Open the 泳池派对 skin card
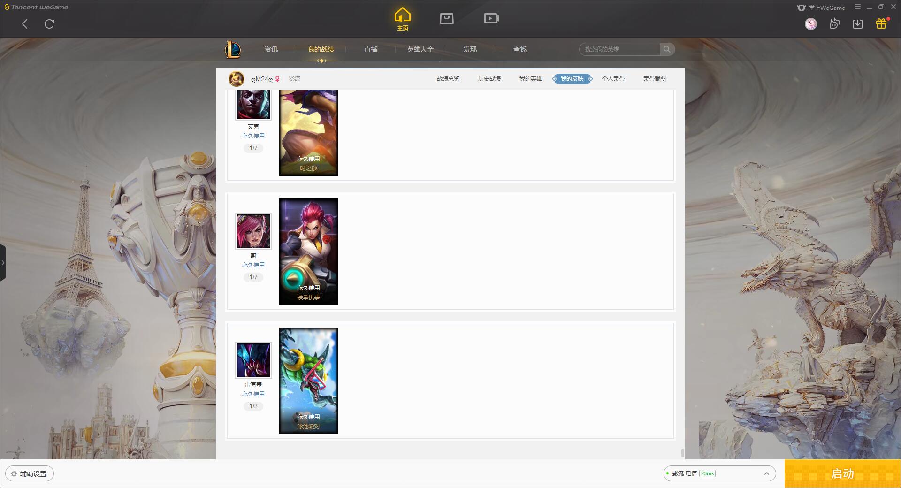The height and width of the screenshot is (488, 901). [308, 381]
